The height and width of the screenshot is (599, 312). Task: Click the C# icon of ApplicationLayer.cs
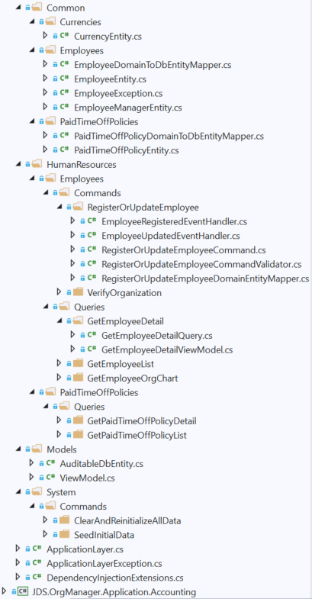pyautogui.click(x=37, y=549)
